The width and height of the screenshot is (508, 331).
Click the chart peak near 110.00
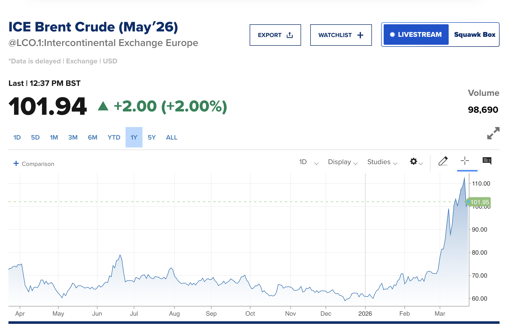point(464,178)
